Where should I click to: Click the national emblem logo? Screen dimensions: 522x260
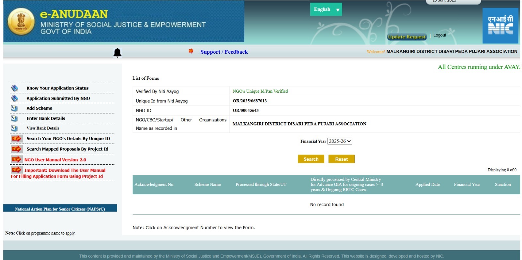point(21,21)
